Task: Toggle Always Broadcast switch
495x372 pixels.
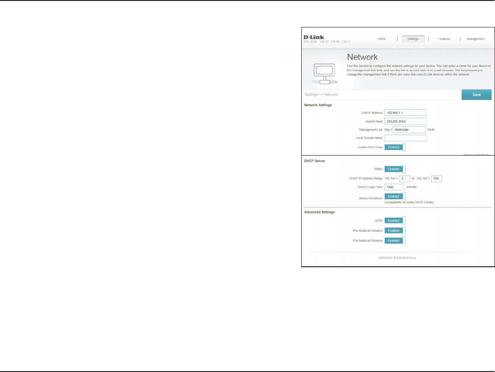Action: (395, 196)
